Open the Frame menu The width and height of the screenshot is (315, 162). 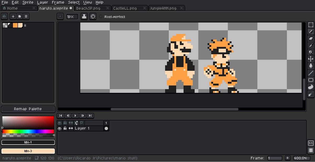pos(58,2)
